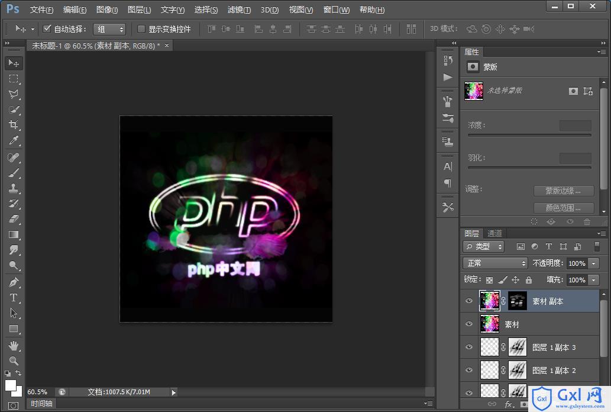611x412 pixels.
Task: Toggle layer filtering switch
Action: (597, 246)
